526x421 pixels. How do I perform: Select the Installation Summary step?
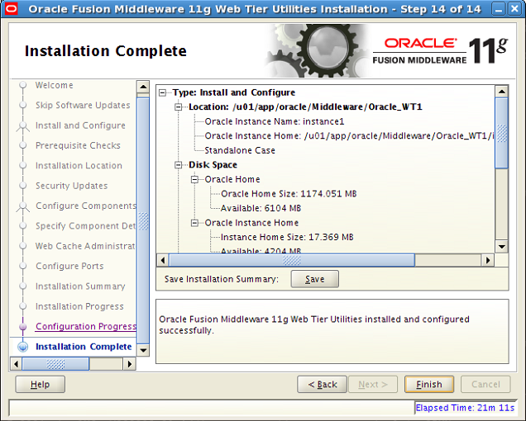pyautogui.click(x=80, y=286)
